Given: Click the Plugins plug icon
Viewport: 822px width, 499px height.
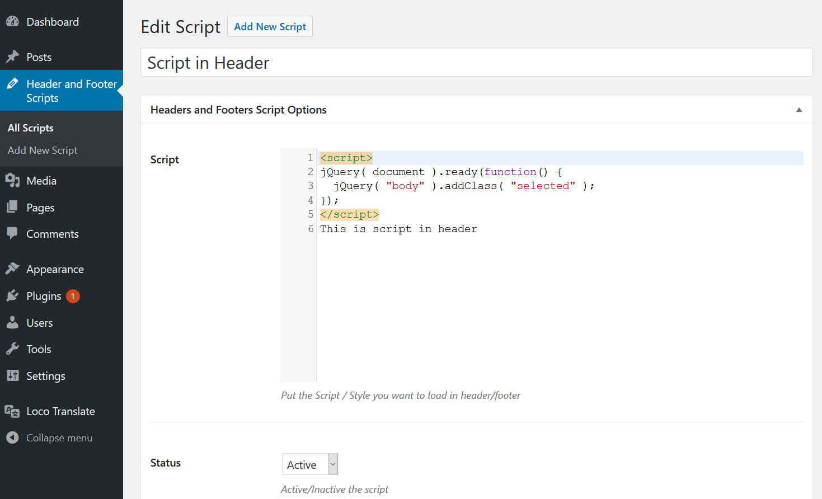Looking at the screenshot, I should click(12, 296).
